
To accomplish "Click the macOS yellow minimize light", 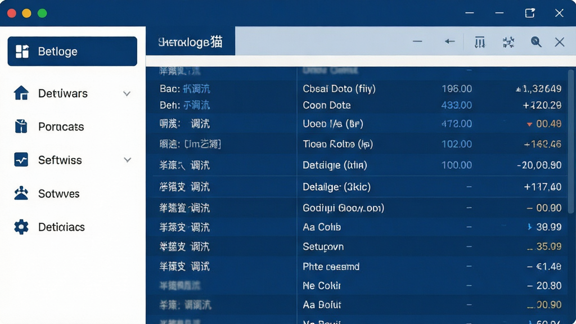I will [x=26, y=13].
